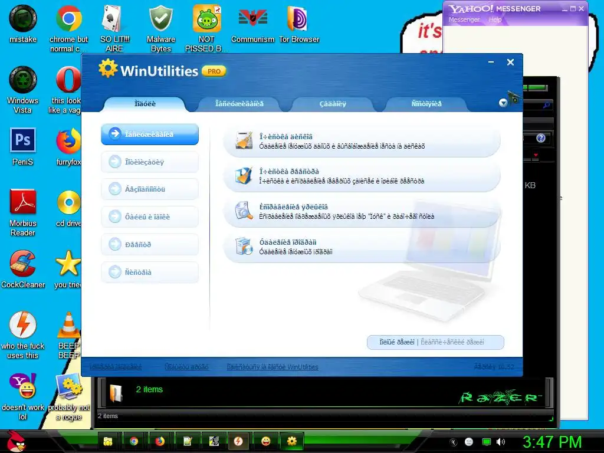604x453 pixels.
Task: Click the 3:47 PM clock
Action: pyautogui.click(x=552, y=442)
